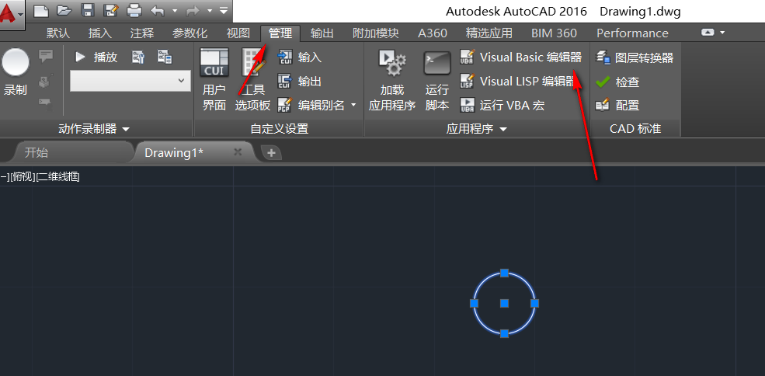Open the 工具选项板 customization

[x=252, y=79]
